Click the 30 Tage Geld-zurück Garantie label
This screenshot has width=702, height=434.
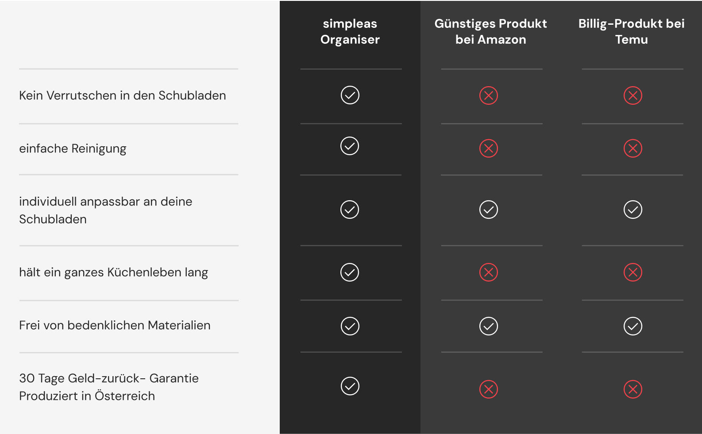point(109,378)
